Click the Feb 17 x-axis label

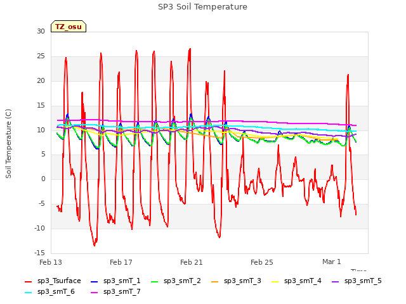pos(121,262)
